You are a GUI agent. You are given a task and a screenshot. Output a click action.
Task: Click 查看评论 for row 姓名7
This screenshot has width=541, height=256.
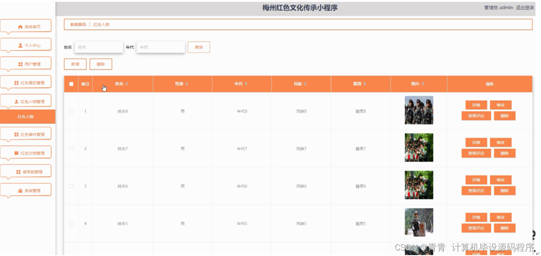point(476,153)
